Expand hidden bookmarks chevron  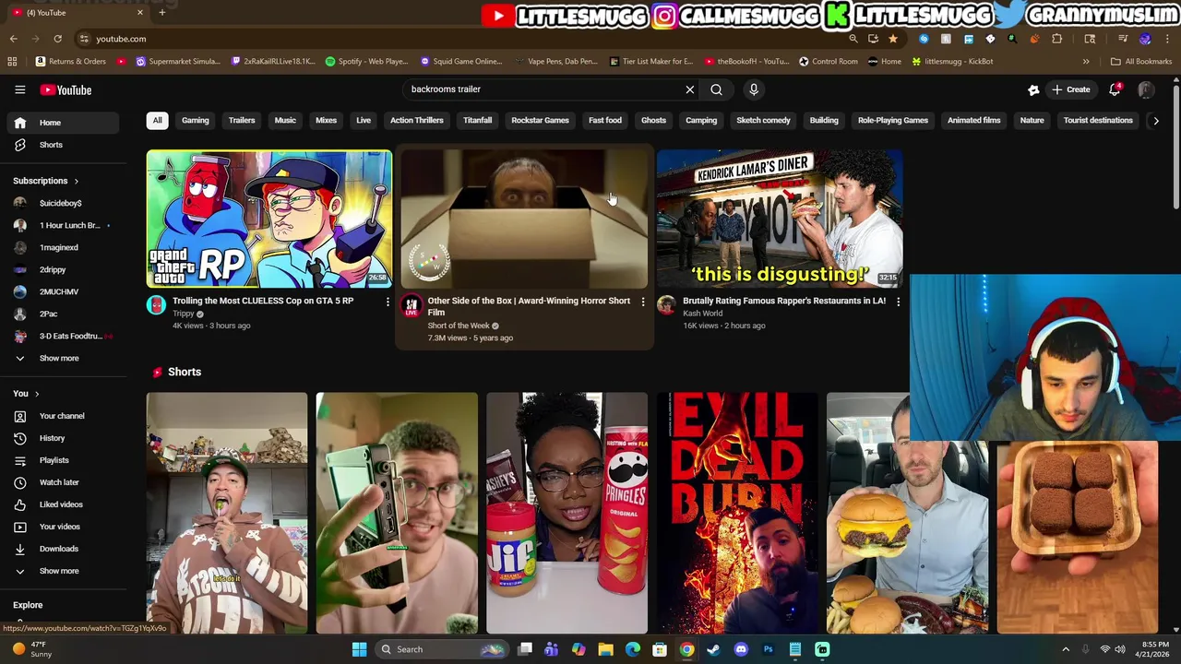tap(1086, 62)
